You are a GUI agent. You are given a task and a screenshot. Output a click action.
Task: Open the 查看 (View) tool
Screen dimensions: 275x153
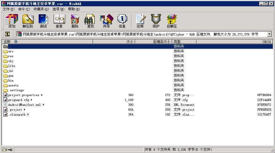59,21
